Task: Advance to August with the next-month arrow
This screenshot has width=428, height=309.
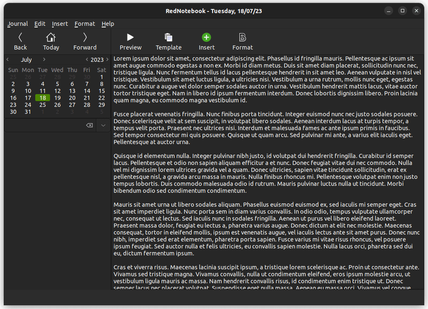Action: coord(44,59)
